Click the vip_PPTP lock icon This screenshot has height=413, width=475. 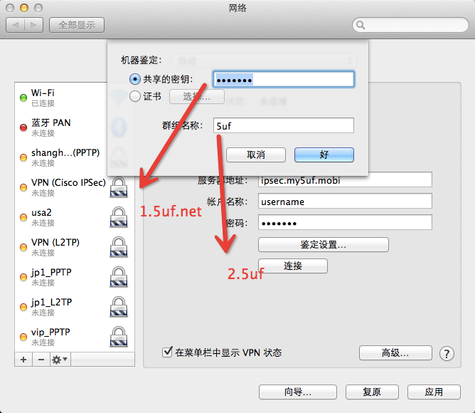[118, 337]
